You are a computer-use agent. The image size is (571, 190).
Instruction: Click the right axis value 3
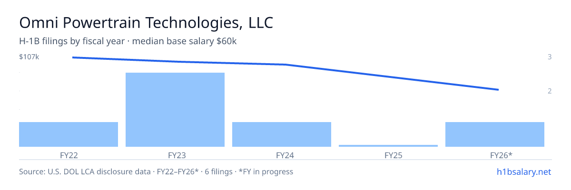(x=550, y=57)
